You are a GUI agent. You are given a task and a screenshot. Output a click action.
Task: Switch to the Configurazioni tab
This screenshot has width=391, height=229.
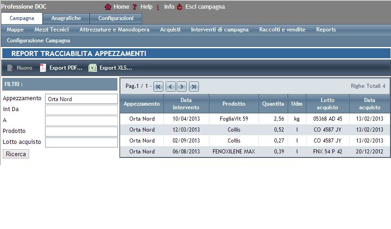pyautogui.click(x=116, y=19)
